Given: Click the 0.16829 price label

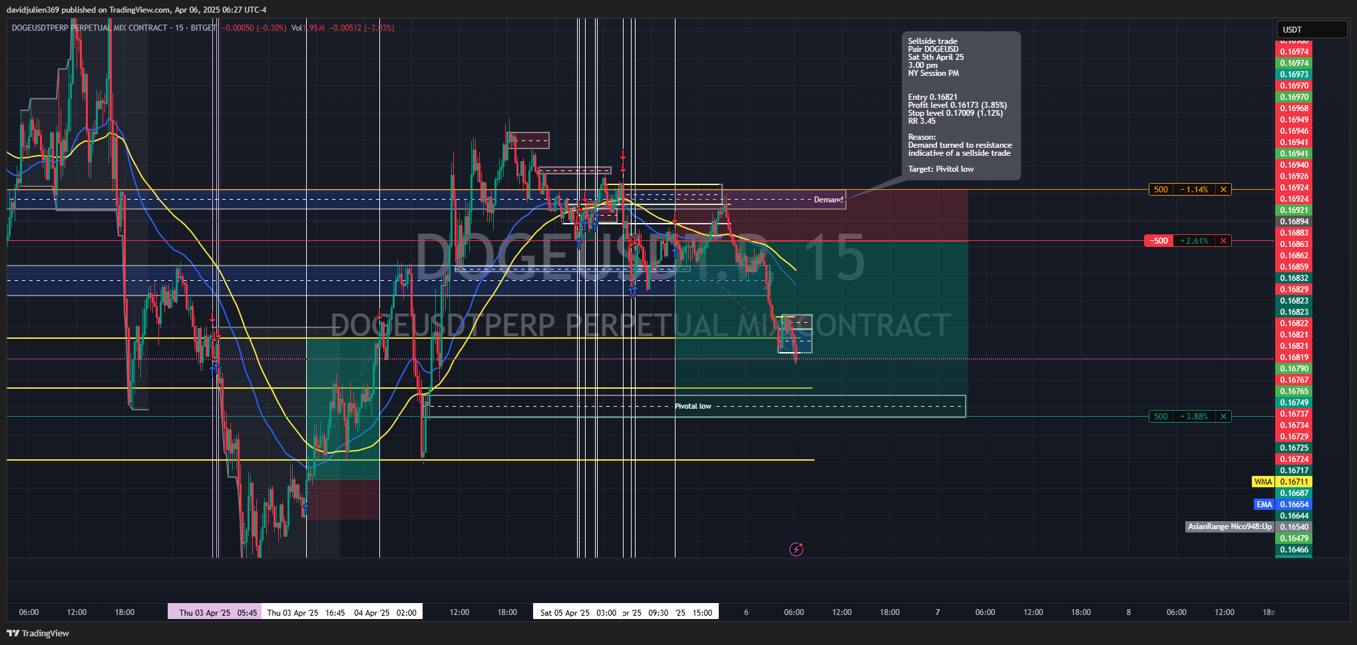Looking at the screenshot, I should click(1294, 290).
